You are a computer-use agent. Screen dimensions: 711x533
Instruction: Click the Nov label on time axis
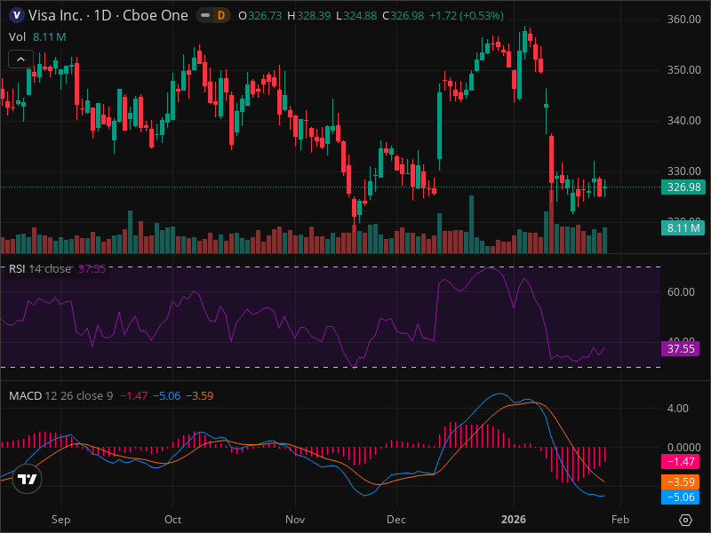tap(295, 520)
